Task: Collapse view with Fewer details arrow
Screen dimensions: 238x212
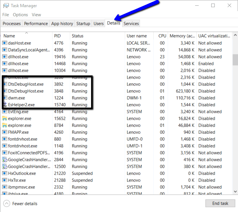Action: (x=7, y=203)
